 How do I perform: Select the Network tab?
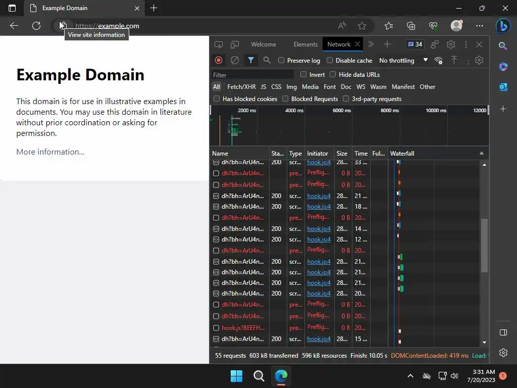click(x=339, y=44)
